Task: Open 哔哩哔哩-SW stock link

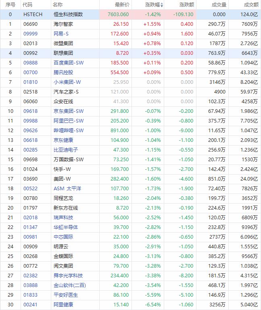Action: pos(69,131)
